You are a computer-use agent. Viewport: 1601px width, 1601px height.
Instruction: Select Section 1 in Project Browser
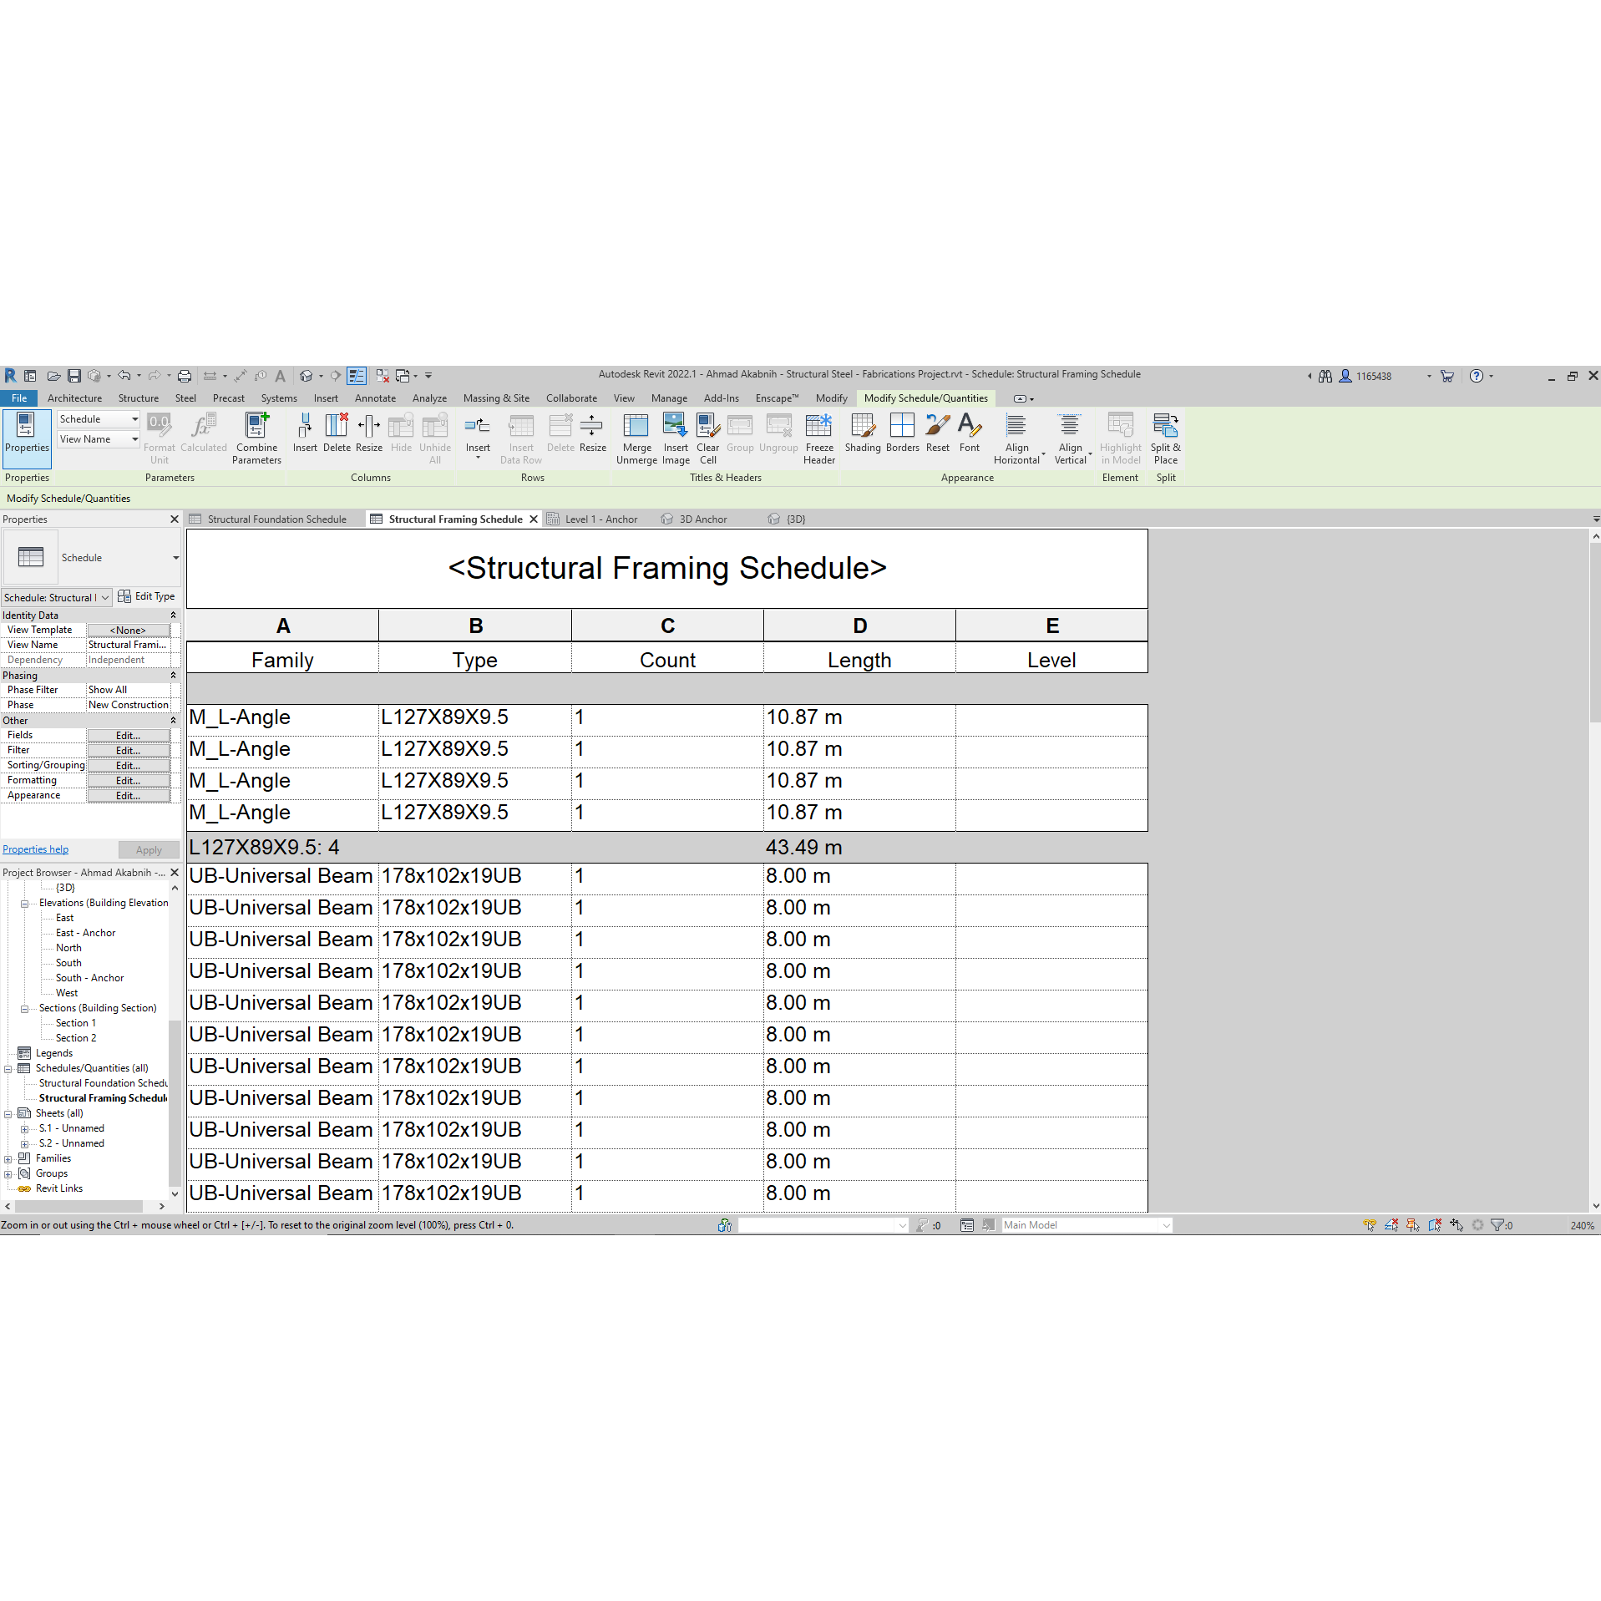coord(75,1023)
